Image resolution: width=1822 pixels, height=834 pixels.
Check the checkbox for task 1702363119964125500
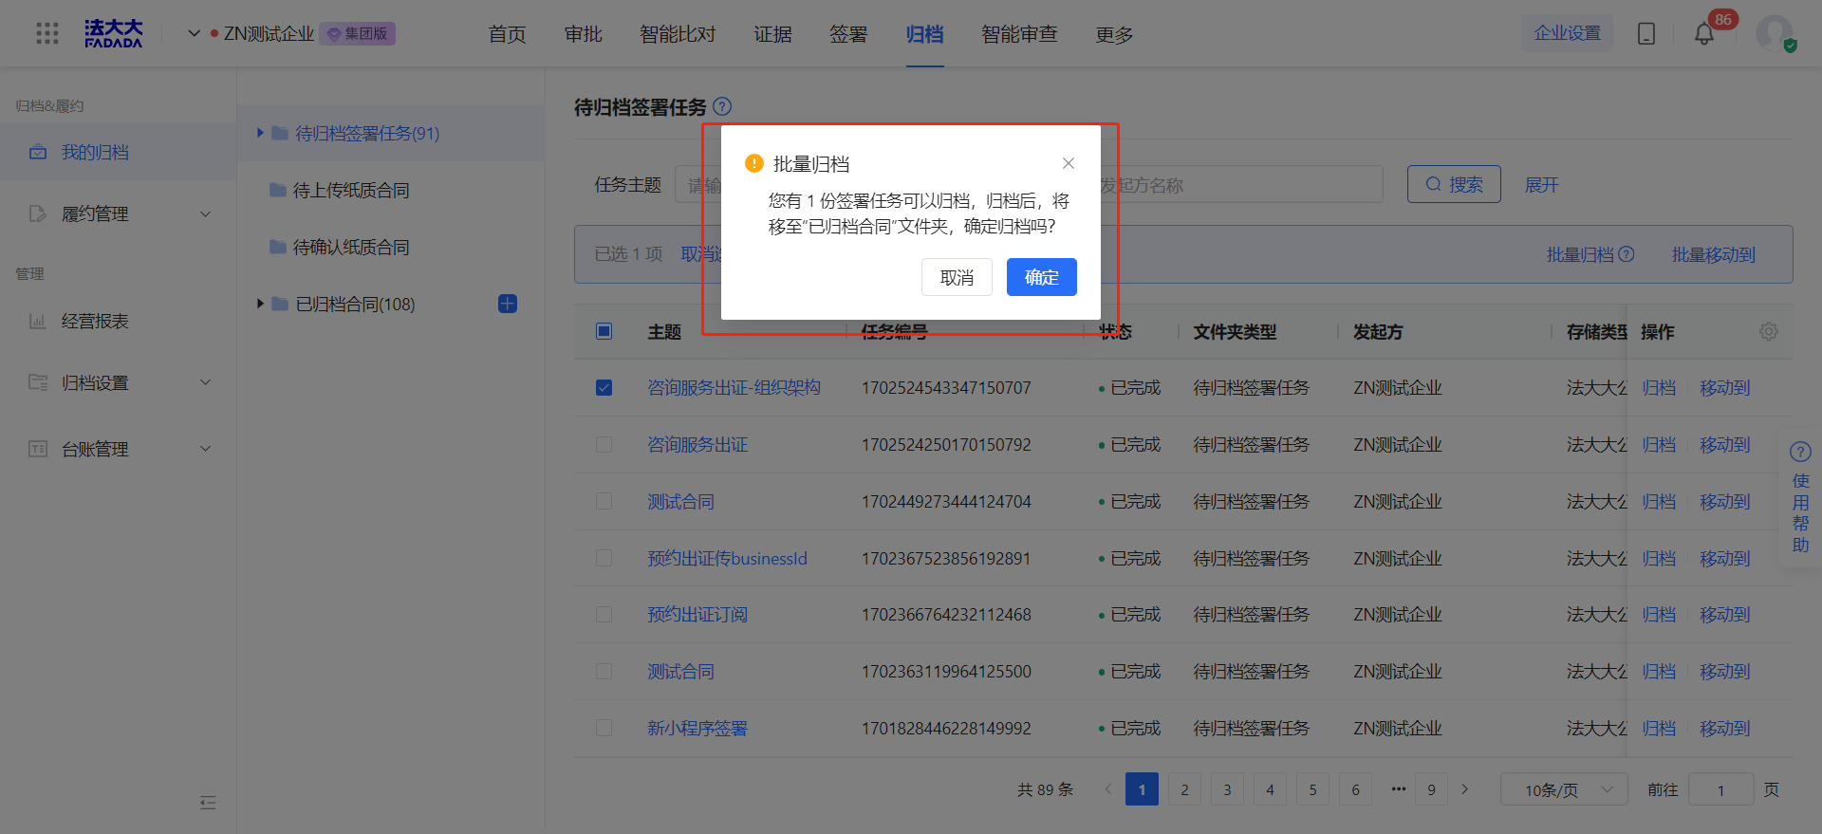coord(604,671)
